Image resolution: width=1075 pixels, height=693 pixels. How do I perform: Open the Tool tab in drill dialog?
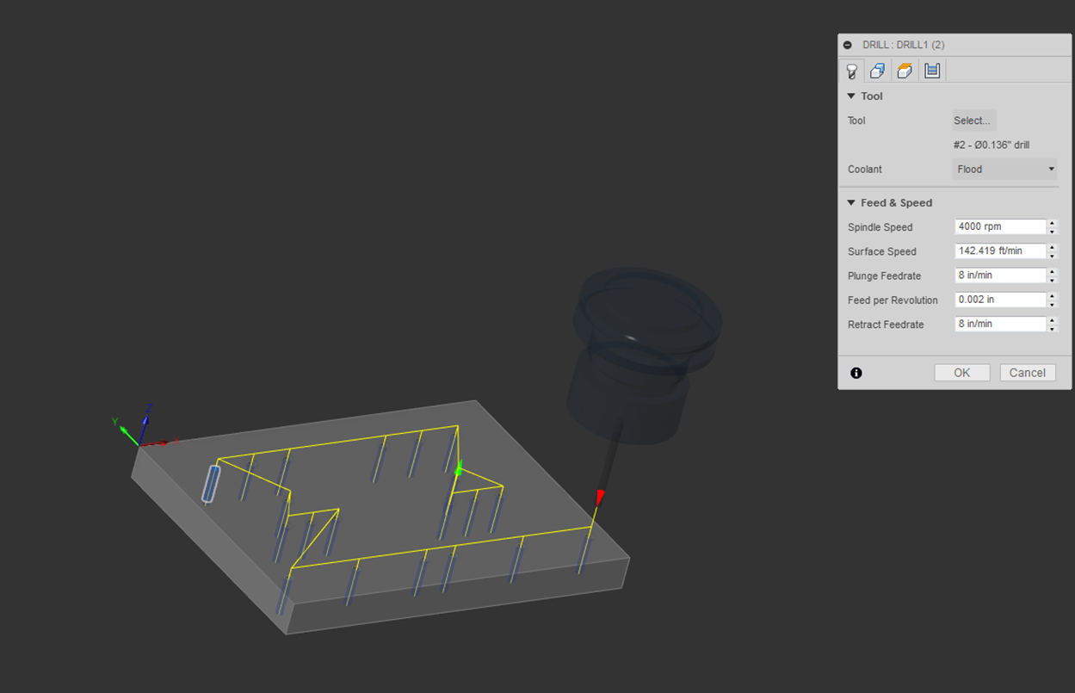(x=852, y=71)
